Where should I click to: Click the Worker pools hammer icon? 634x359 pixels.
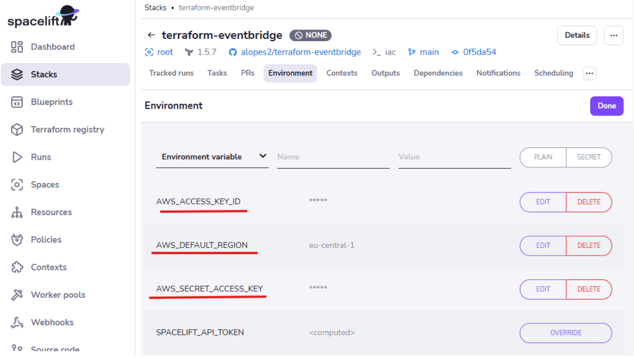click(x=17, y=295)
